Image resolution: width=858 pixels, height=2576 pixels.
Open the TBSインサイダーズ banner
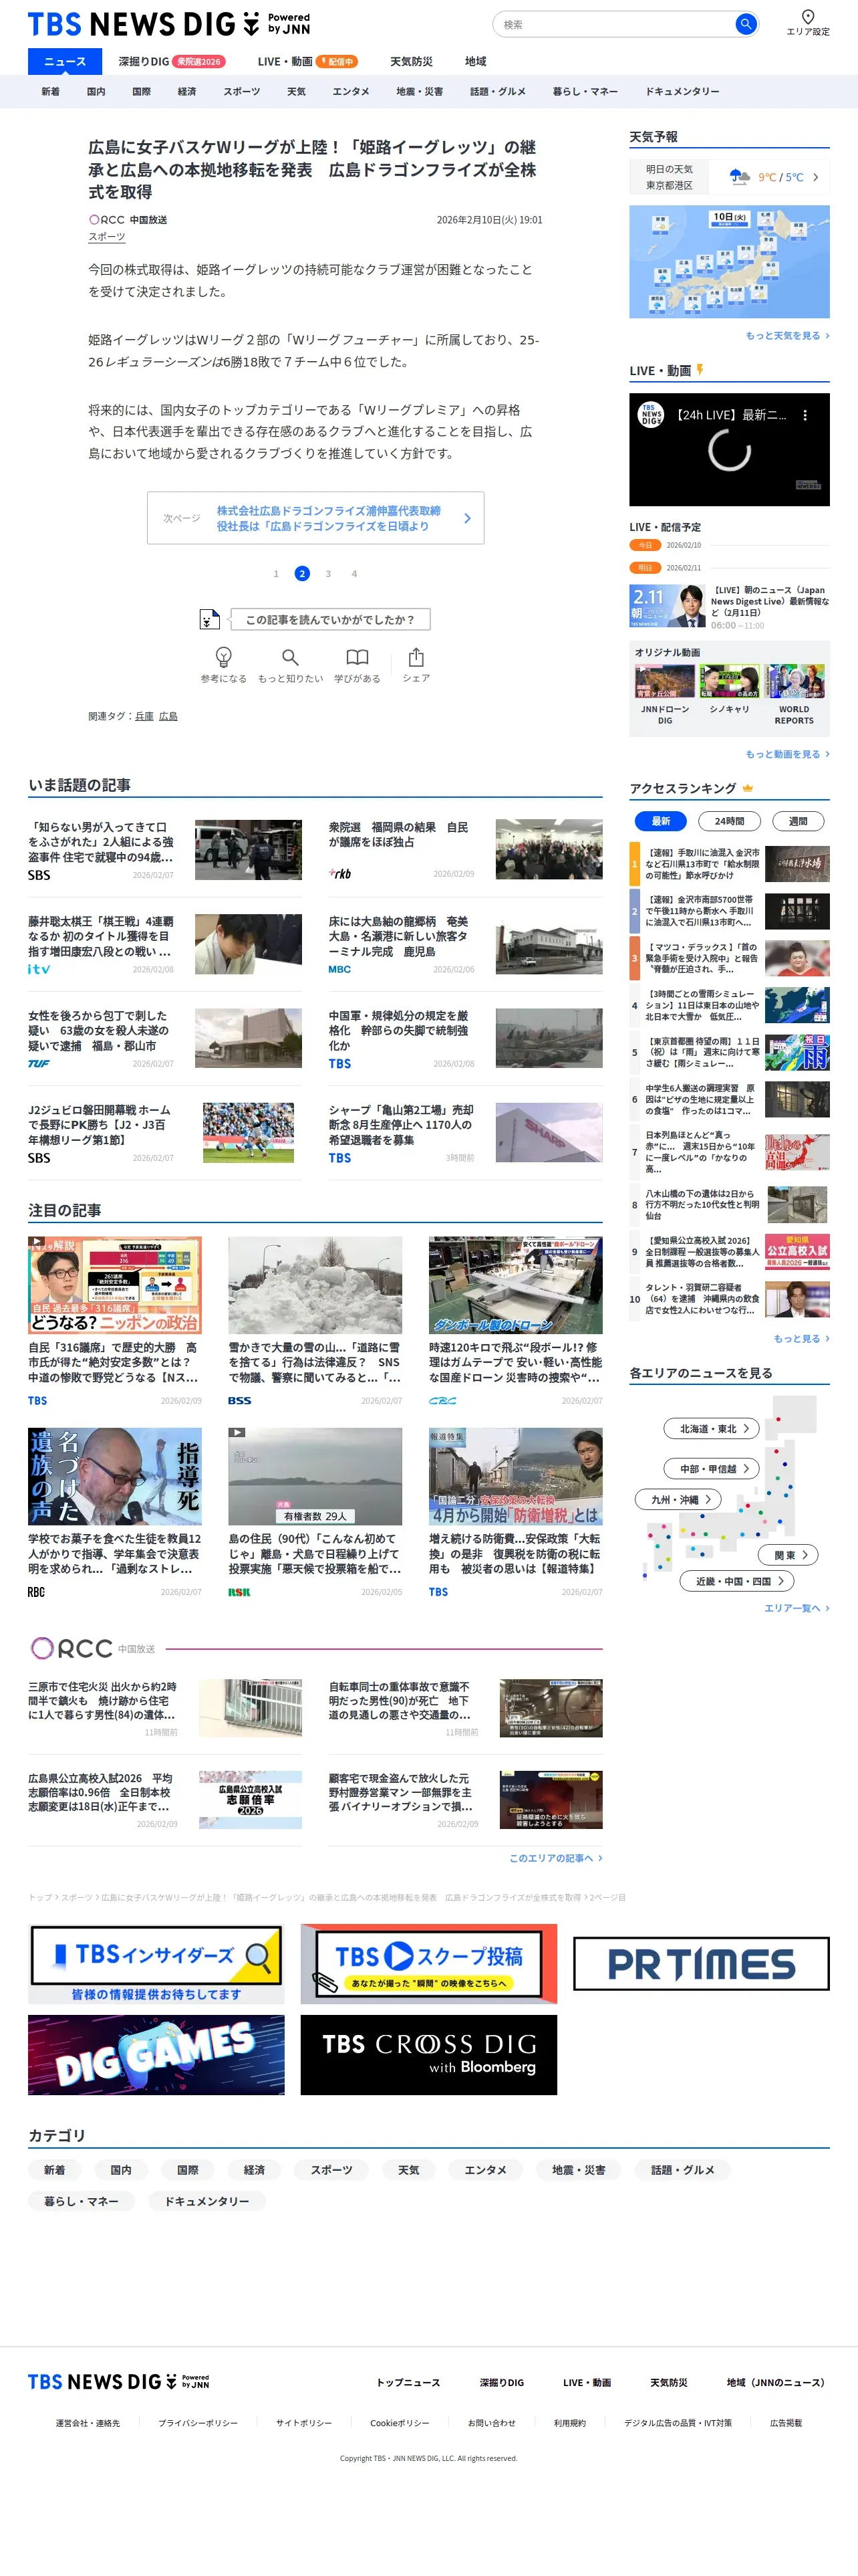point(156,1964)
